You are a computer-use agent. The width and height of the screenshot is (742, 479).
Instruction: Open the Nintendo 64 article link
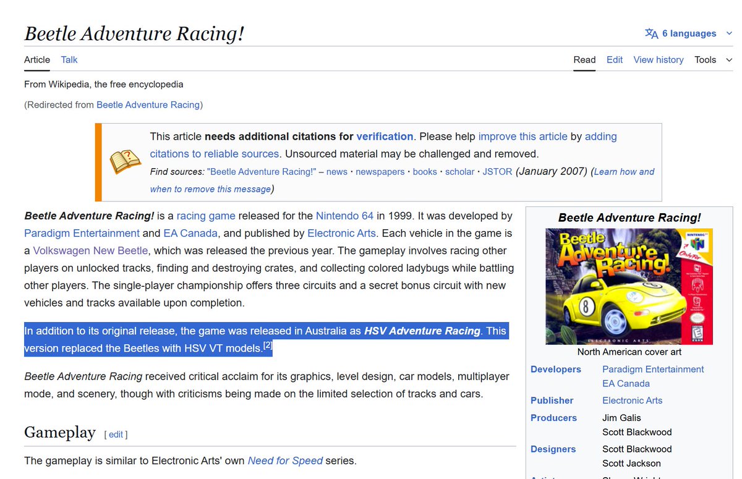tap(344, 216)
